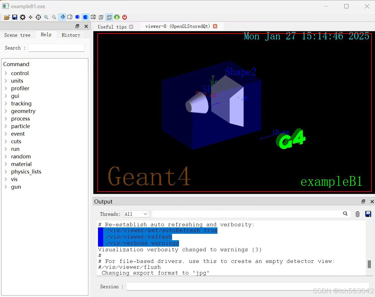Click the Zoom out magnifier icon

46,17
